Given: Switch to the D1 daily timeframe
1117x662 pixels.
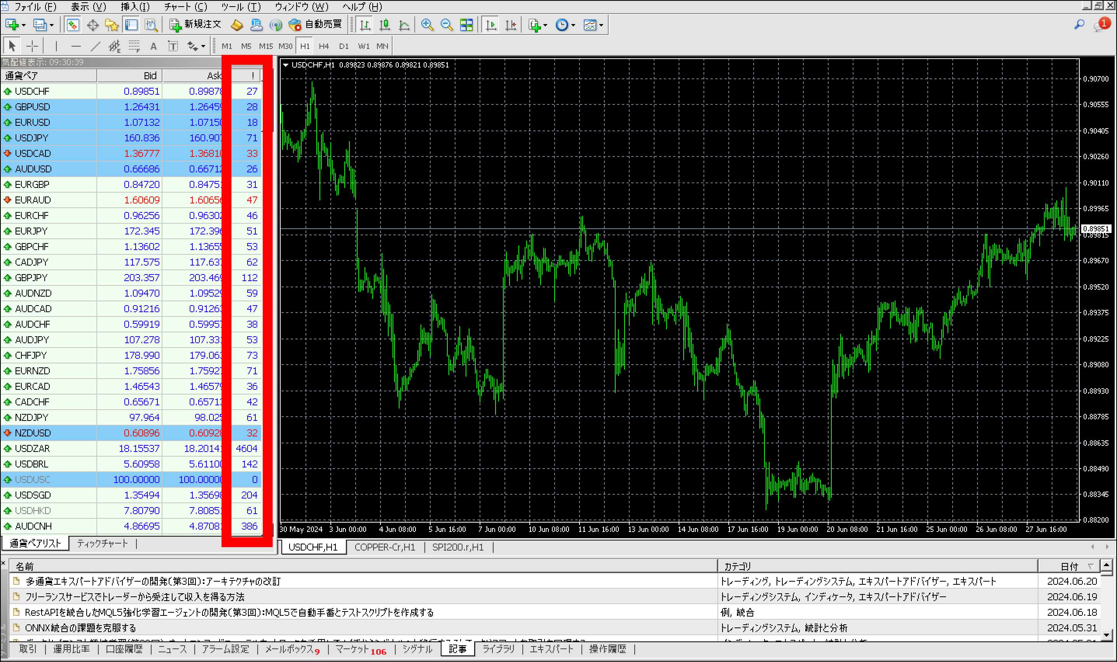Looking at the screenshot, I should 344,45.
